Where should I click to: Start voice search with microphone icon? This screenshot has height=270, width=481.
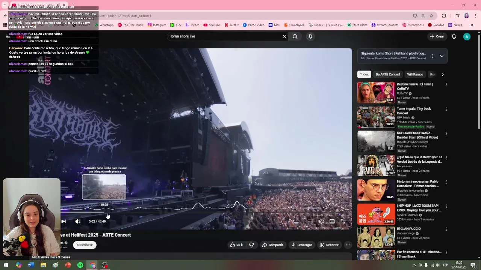point(310,36)
